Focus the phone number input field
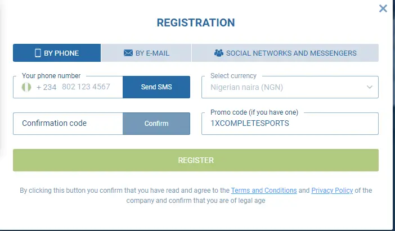The height and width of the screenshot is (231, 395). click(x=86, y=87)
